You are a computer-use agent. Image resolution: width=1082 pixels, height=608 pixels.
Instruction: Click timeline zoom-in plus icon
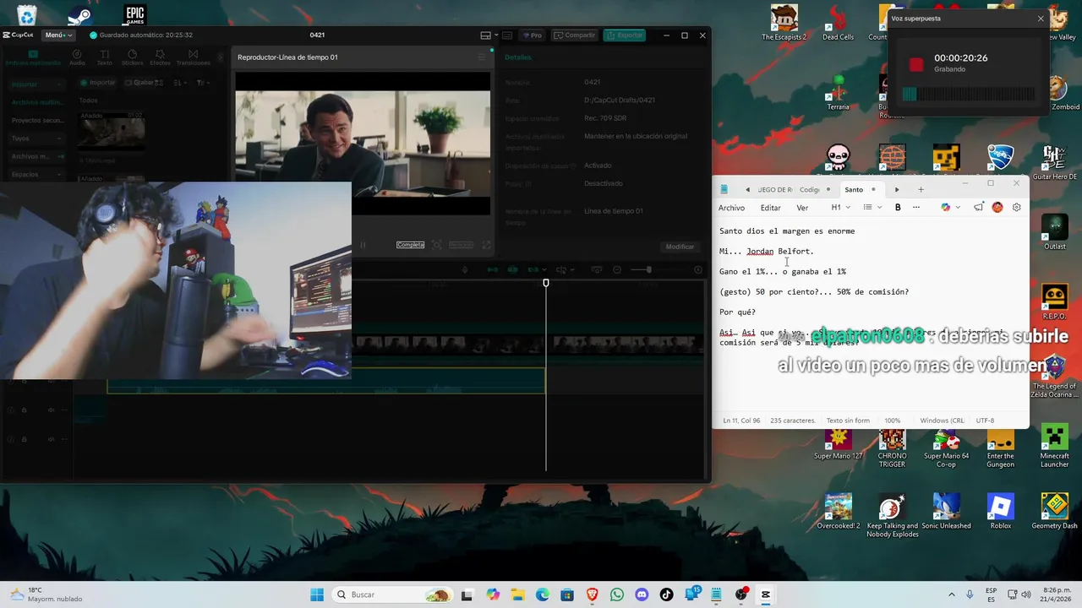pos(698,269)
